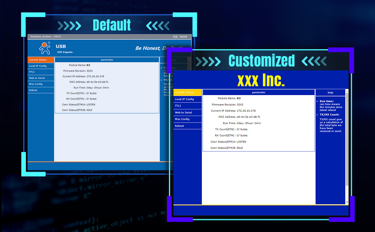
Task: Open Current Status in Default window menu
Action: click(x=41, y=60)
